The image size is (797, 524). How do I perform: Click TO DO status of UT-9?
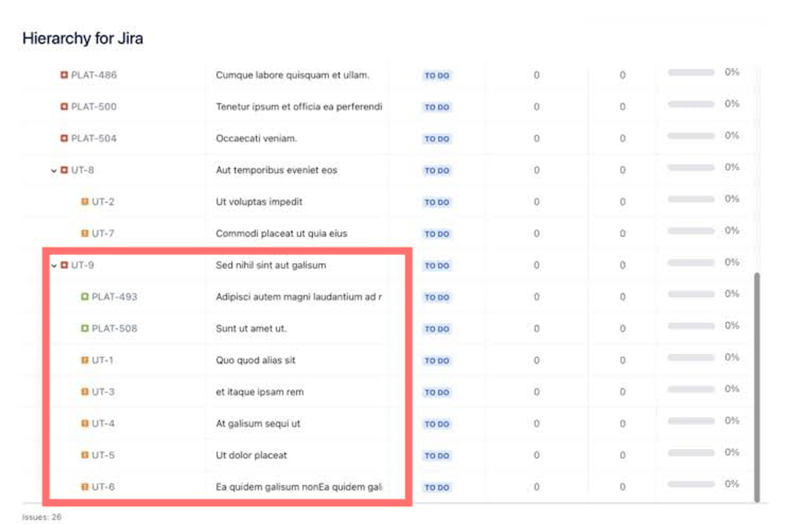(x=437, y=265)
